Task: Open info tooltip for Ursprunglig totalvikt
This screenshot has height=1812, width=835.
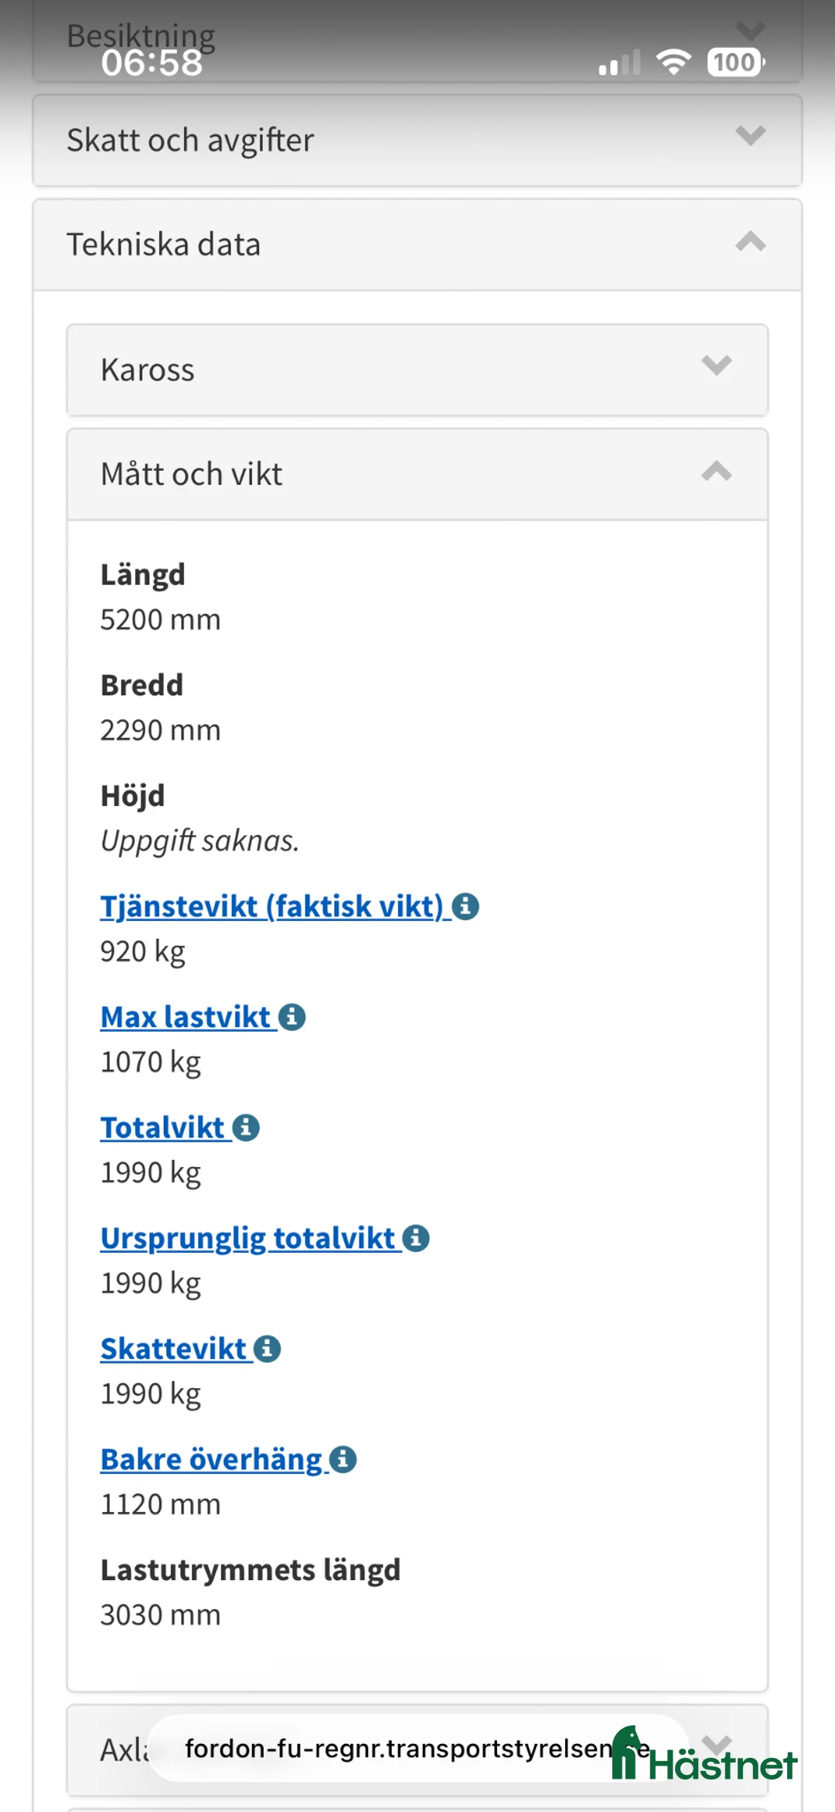Action: 417,1237
